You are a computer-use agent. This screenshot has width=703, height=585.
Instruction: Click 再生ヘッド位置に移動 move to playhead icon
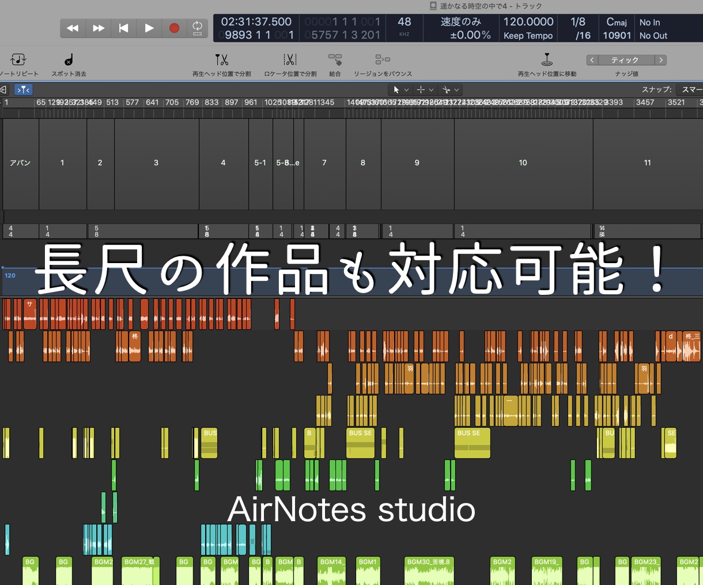(547, 59)
